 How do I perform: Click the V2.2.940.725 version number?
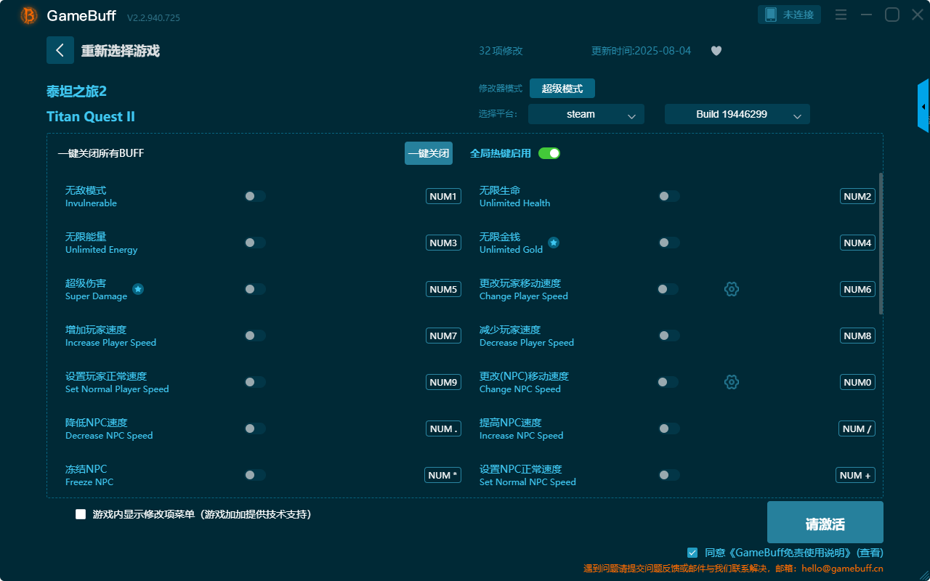click(153, 17)
